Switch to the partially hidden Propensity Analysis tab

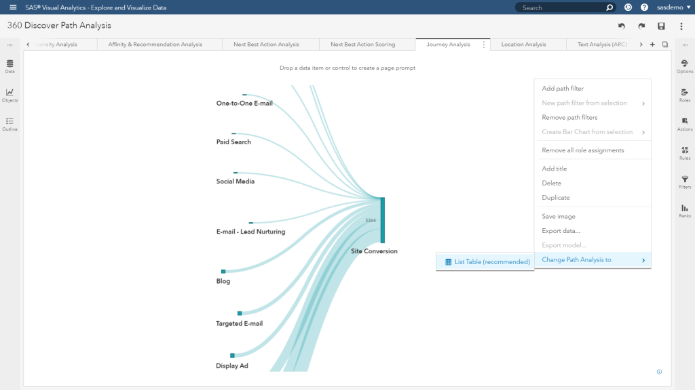(57, 44)
